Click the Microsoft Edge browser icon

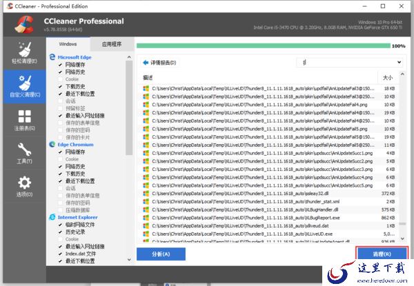coord(52,57)
